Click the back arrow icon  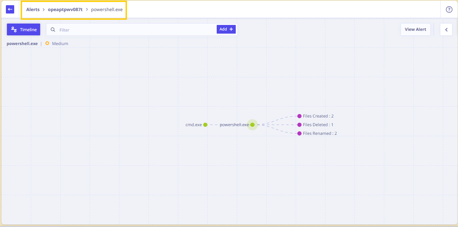click(x=10, y=9)
